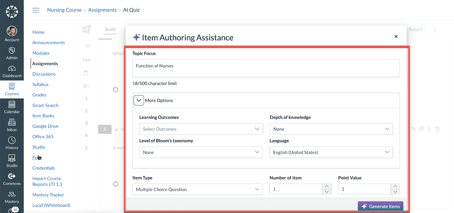Click the Generate Items button

(x=381, y=206)
